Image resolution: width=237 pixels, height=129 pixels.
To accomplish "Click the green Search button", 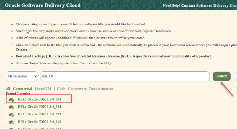I will 221,76.
